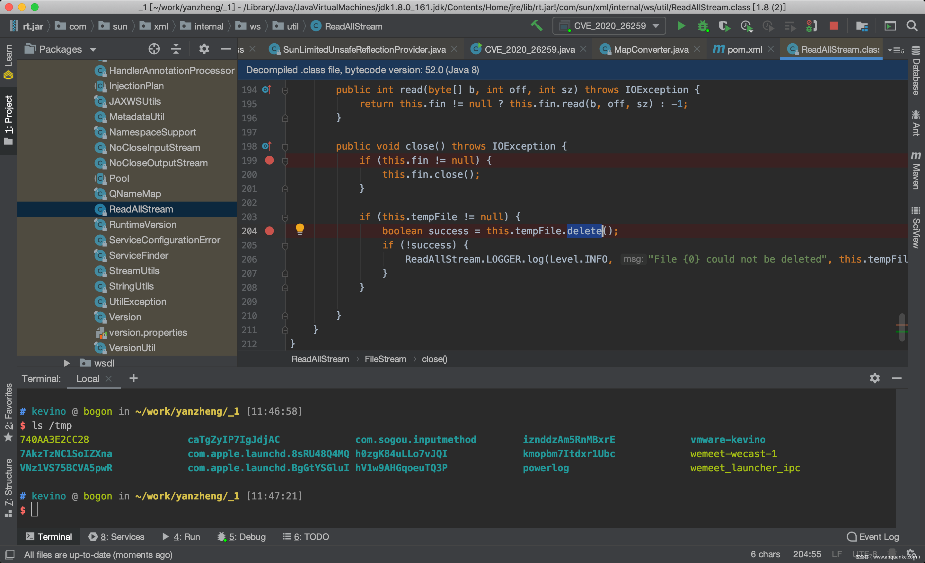Expand the wsdl folder
The height and width of the screenshot is (563, 925).
tap(67, 363)
